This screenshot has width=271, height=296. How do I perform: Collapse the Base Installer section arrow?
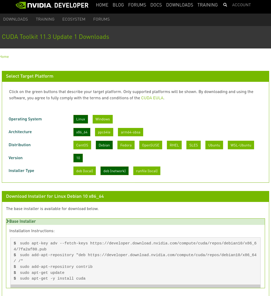click(x=8, y=221)
